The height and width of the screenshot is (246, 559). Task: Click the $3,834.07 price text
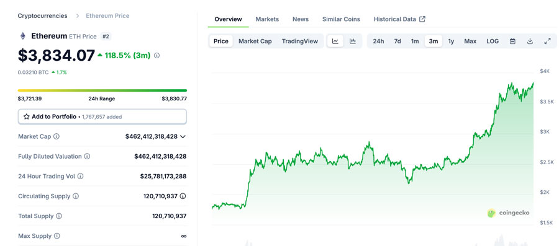[x=57, y=55]
